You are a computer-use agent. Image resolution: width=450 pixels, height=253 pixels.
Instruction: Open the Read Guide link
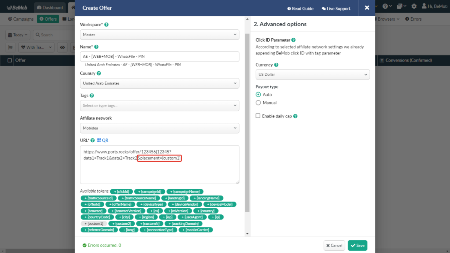300,9
